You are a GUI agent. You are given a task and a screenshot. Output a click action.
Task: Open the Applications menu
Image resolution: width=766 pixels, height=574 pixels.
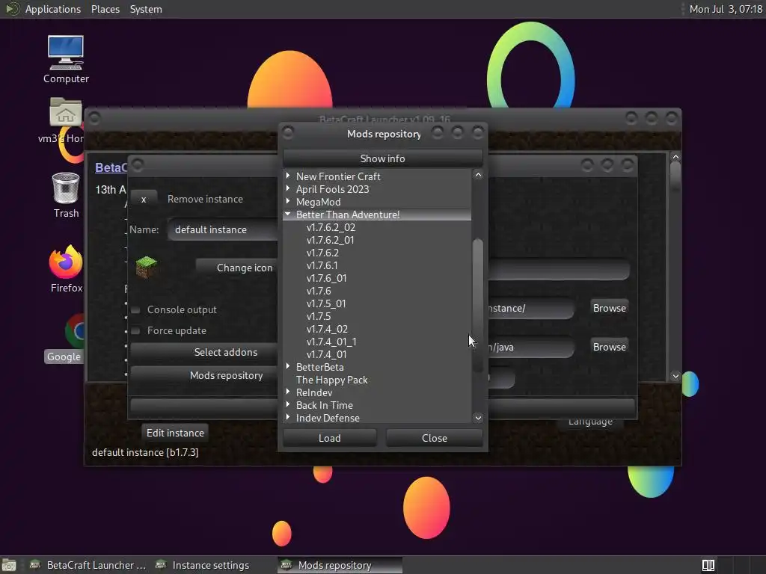coord(53,9)
